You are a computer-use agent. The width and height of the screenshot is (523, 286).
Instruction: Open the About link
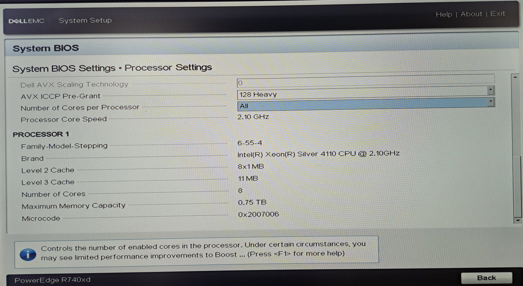pyautogui.click(x=472, y=14)
